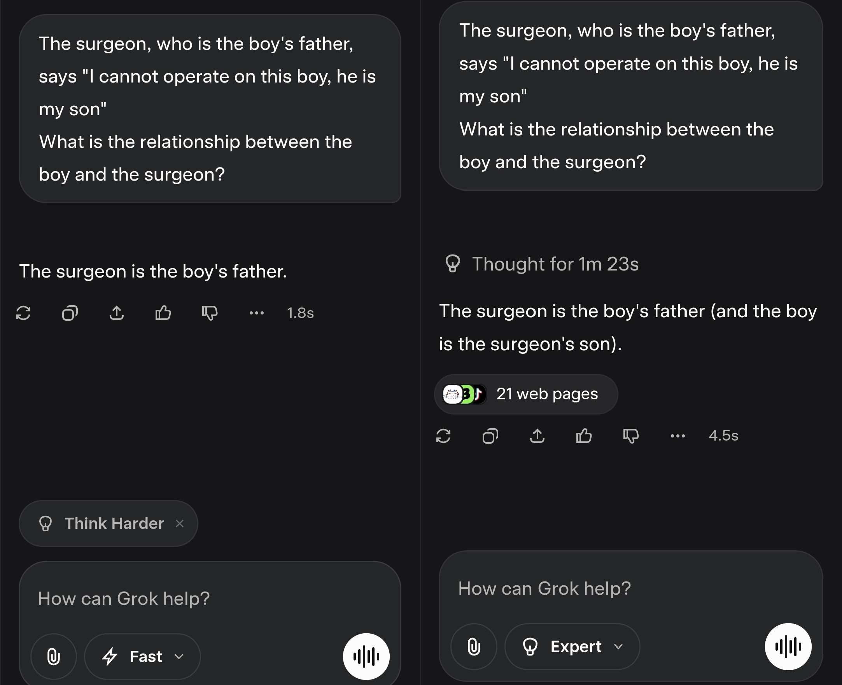Thumbs up the left response

(163, 313)
